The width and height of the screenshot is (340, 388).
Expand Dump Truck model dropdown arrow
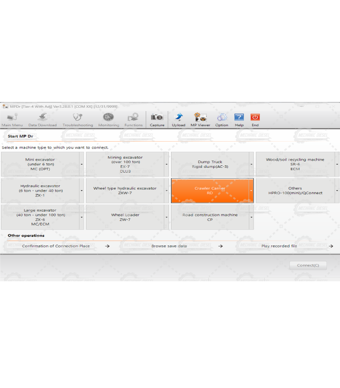pyautogui.click(x=251, y=164)
